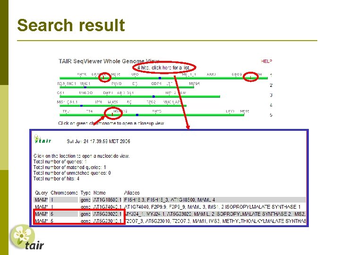340x255 pixels.
Task: Click the TT4 marker label on chromosome 5
Action: tap(89, 111)
